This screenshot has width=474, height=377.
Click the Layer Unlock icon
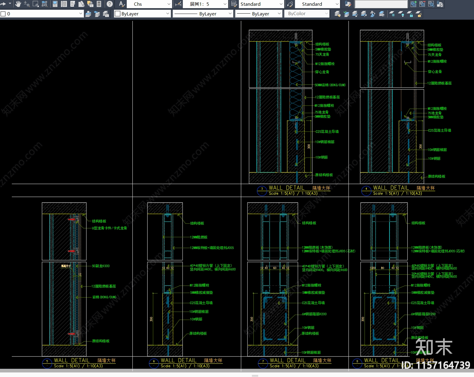click(x=419, y=14)
